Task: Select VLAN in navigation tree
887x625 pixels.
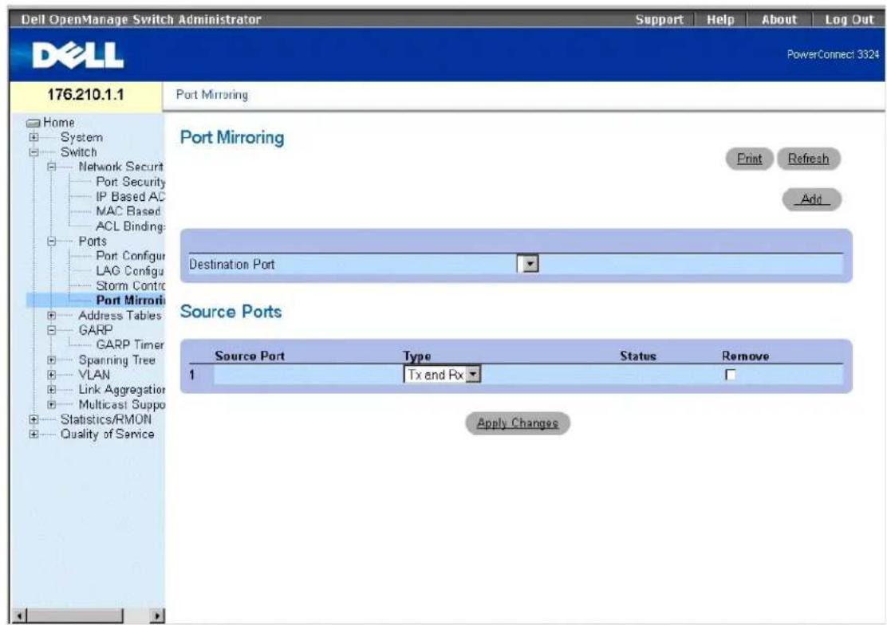Action: [94, 375]
